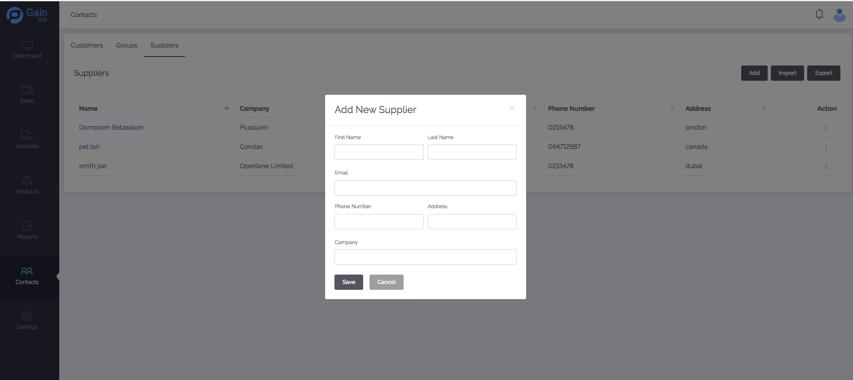Focus the Email input field
The height and width of the screenshot is (380, 853).
425,188
